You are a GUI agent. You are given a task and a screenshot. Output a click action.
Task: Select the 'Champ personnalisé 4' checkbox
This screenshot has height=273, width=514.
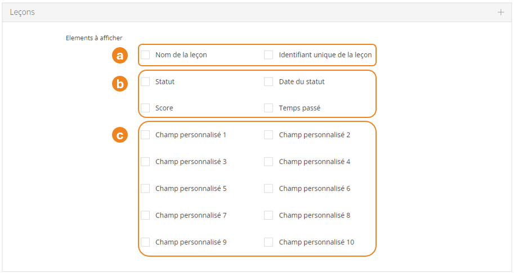[269, 162]
